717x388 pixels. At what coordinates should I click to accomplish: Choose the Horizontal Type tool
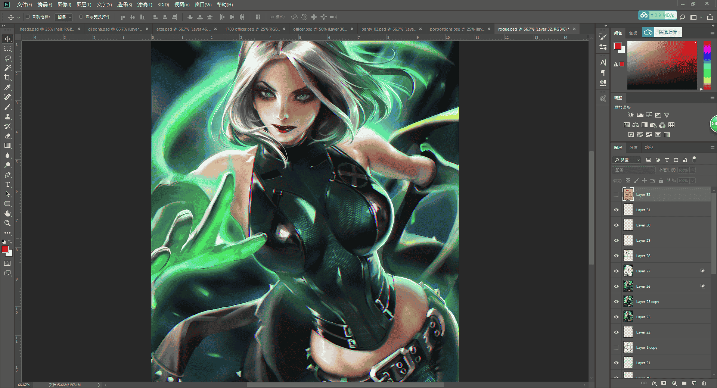point(7,184)
